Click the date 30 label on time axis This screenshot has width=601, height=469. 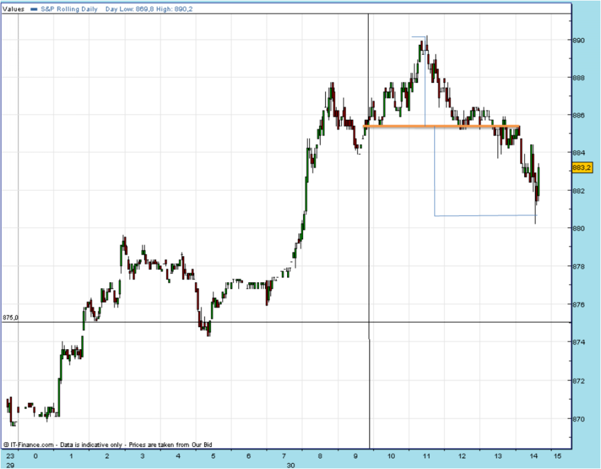(x=290, y=465)
